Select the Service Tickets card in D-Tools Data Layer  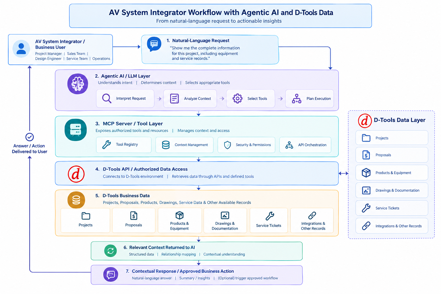[392, 208]
